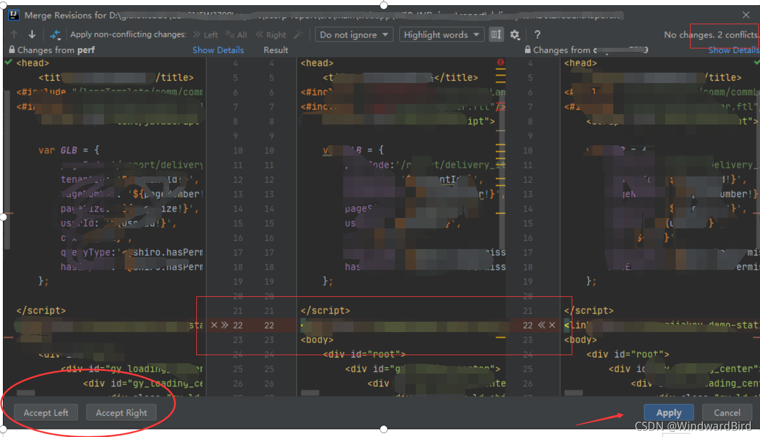The height and width of the screenshot is (437, 760).
Task: Click lock icon beside 'Changes from perf'
Action: pos(12,50)
